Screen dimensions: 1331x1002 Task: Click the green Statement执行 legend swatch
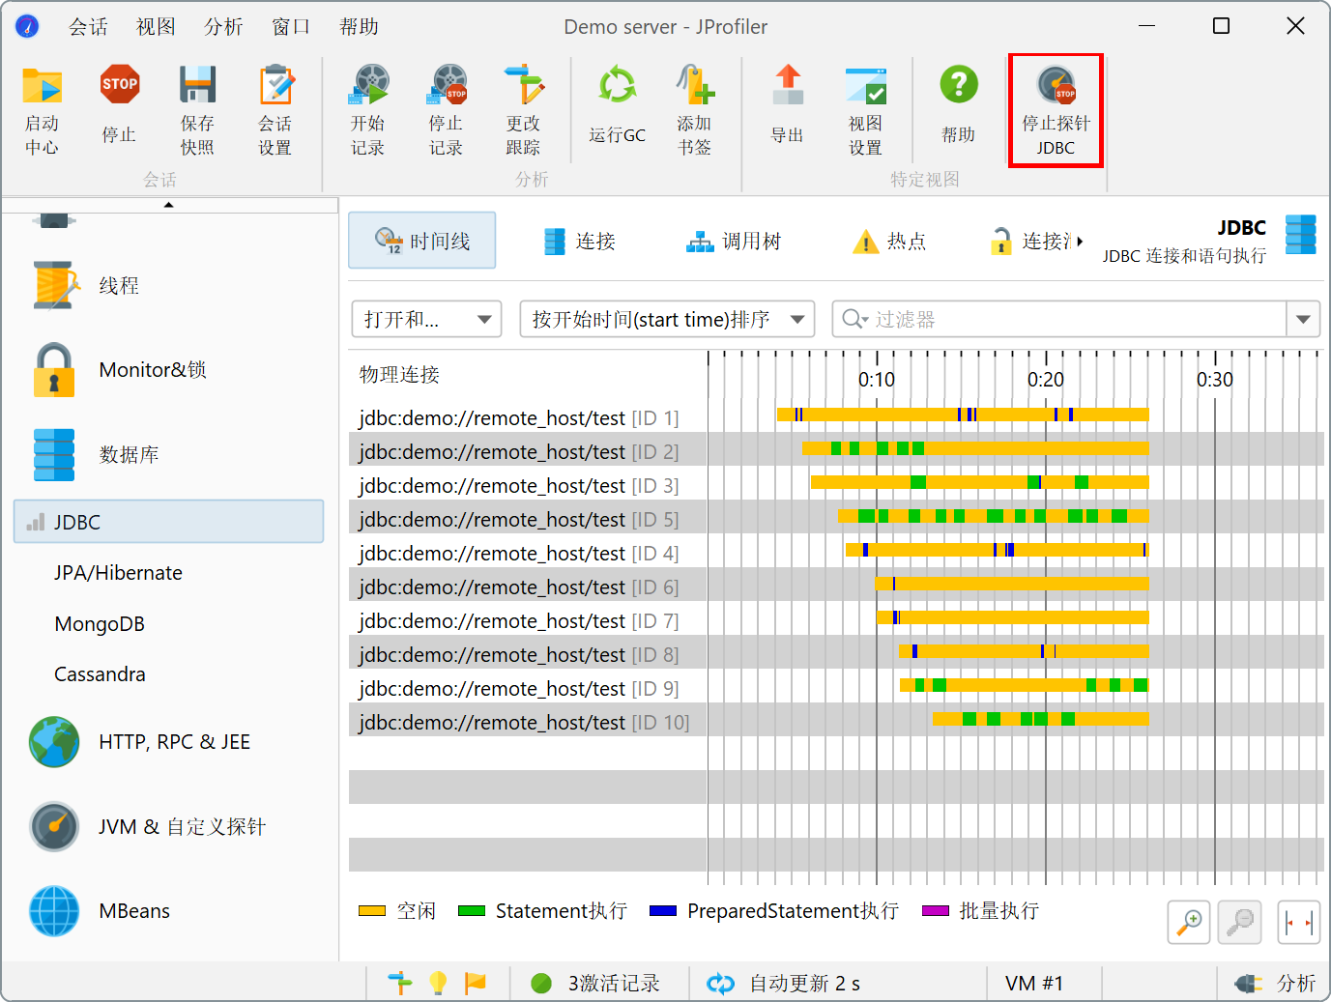tap(472, 911)
